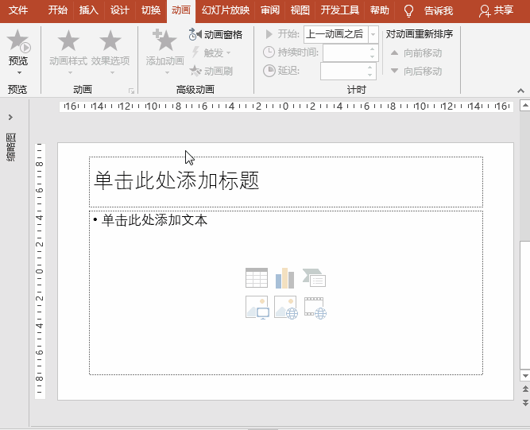Insert table icon in content placeholder
530x430 pixels.
pos(257,278)
